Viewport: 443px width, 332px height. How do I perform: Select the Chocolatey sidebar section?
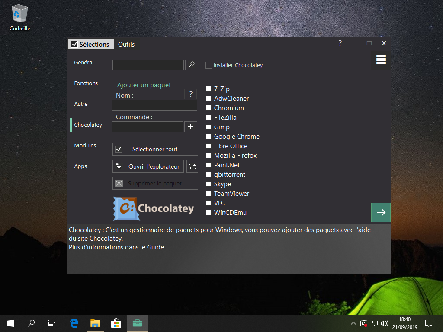coord(88,125)
